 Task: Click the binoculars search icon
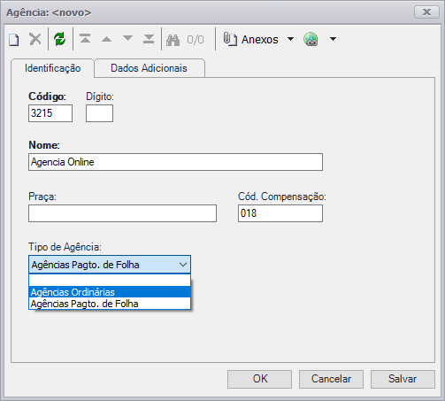173,40
